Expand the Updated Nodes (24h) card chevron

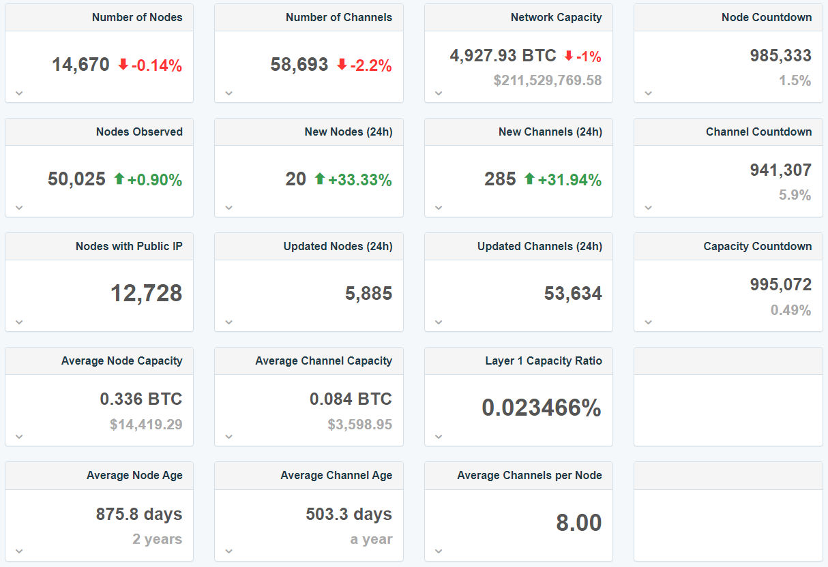(x=228, y=322)
